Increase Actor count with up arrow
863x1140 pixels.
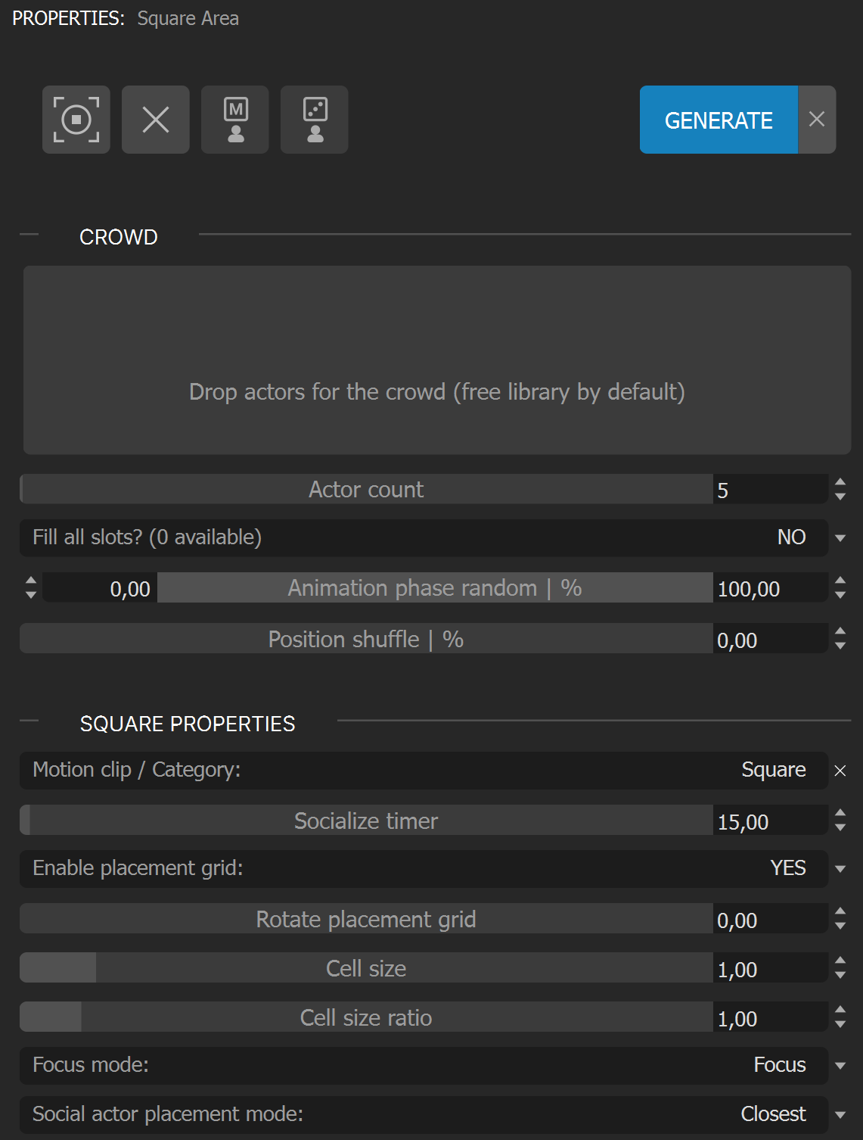[840, 481]
